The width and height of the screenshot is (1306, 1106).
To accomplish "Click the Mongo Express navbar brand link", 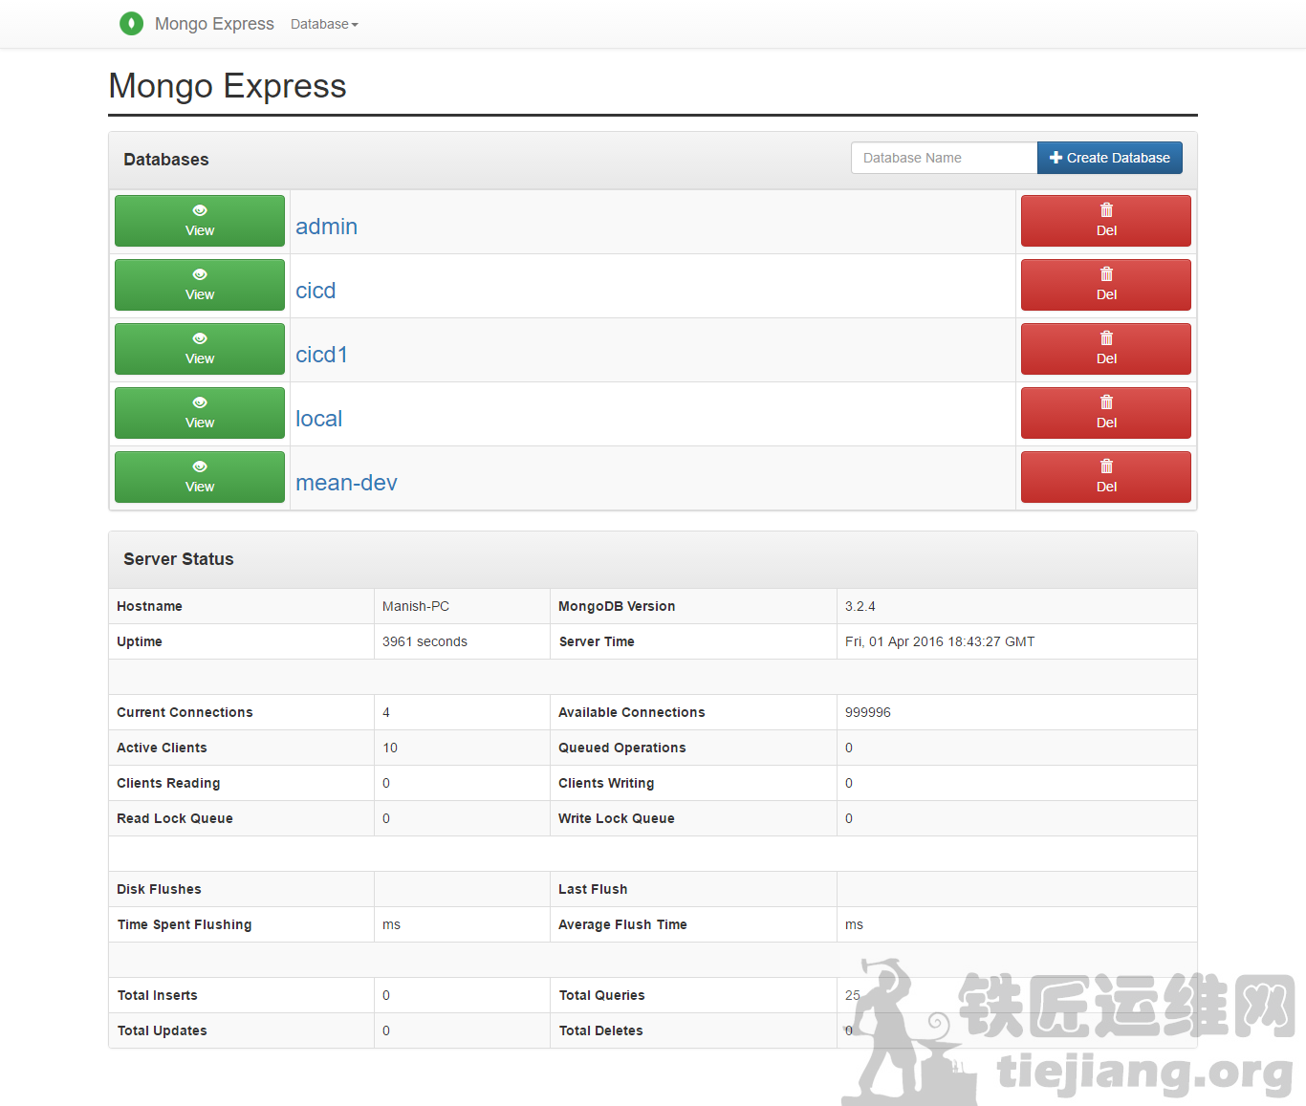I will 214,24.
